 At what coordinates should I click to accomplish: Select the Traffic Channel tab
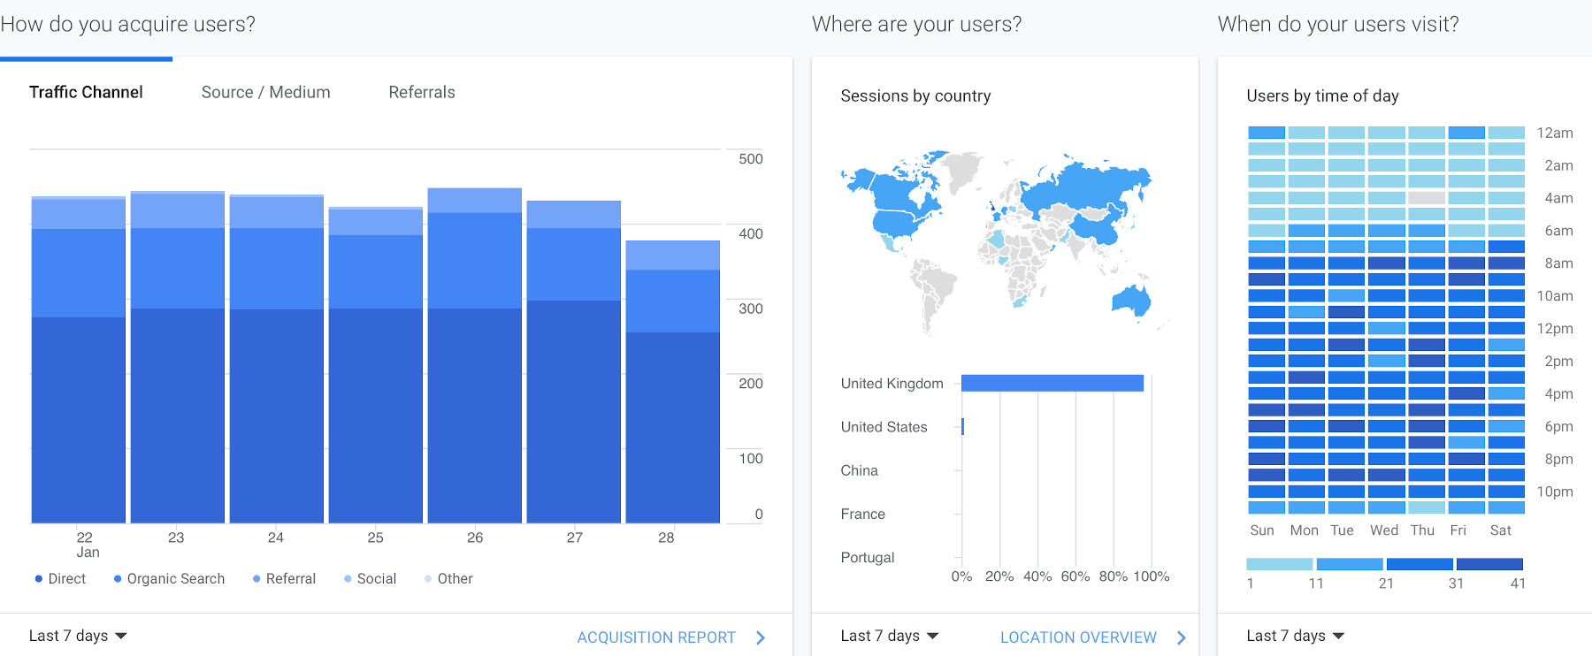[x=86, y=92]
